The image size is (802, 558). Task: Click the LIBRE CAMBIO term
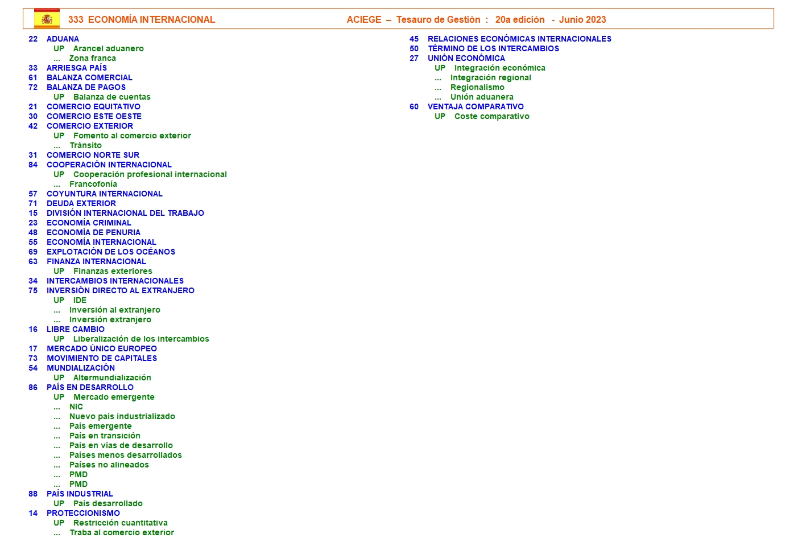click(x=76, y=329)
